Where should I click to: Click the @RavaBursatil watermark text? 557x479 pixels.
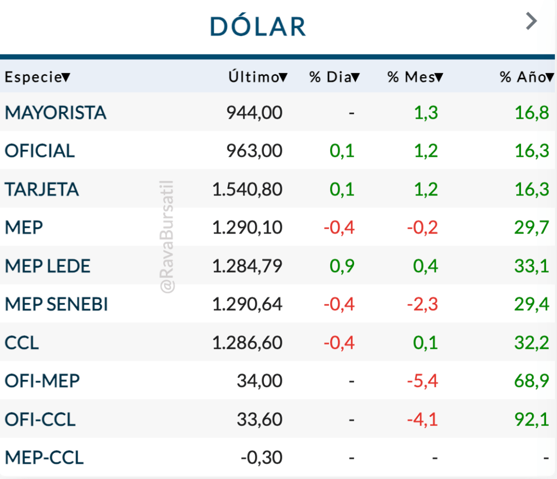(x=166, y=238)
